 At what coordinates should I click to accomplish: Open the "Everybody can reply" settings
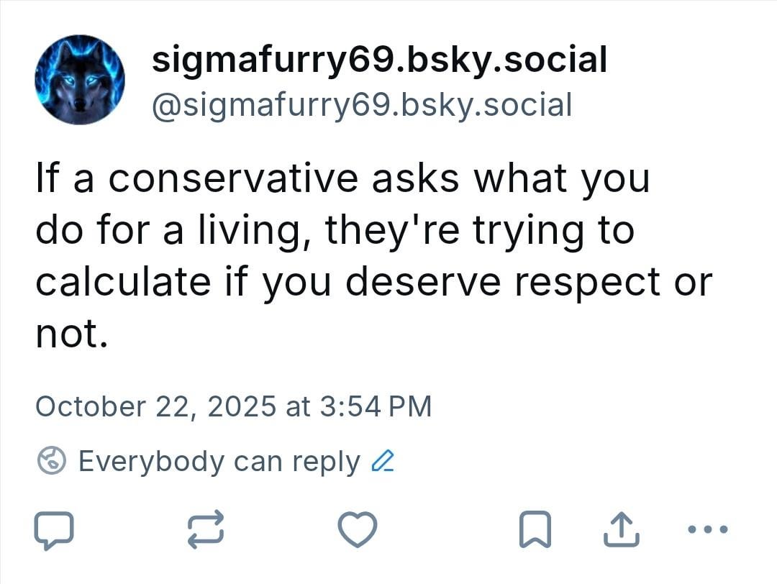(x=219, y=461)
